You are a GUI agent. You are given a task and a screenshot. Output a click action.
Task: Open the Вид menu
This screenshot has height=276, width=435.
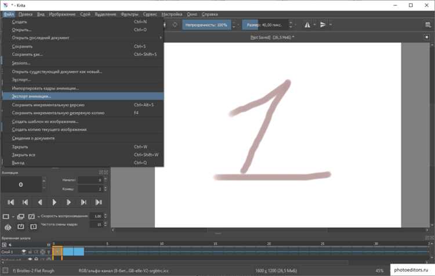click(41, 14)
